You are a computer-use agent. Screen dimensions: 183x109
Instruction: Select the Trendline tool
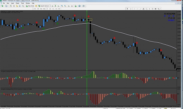pos(141,9)
